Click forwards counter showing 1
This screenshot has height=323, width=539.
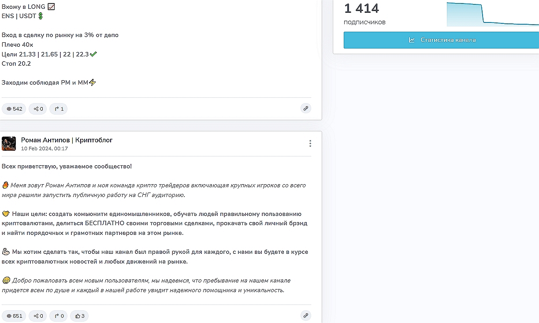point(58,109)
